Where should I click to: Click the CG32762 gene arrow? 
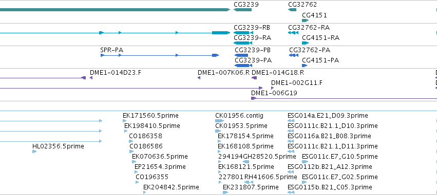coord(292,10)
